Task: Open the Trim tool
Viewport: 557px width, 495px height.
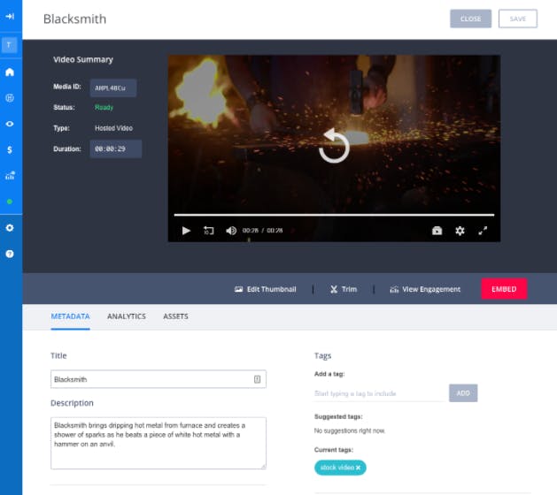Action: [x=344, y=289]
